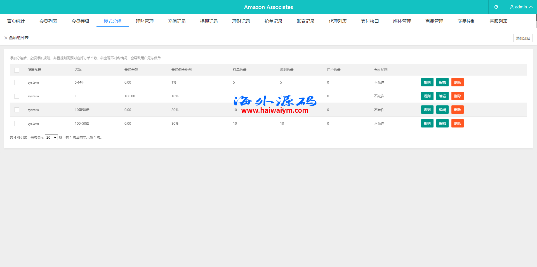Tick the checkbox for the 100-50倍 row
Viewport: 537px width, 267px height.
17,124
